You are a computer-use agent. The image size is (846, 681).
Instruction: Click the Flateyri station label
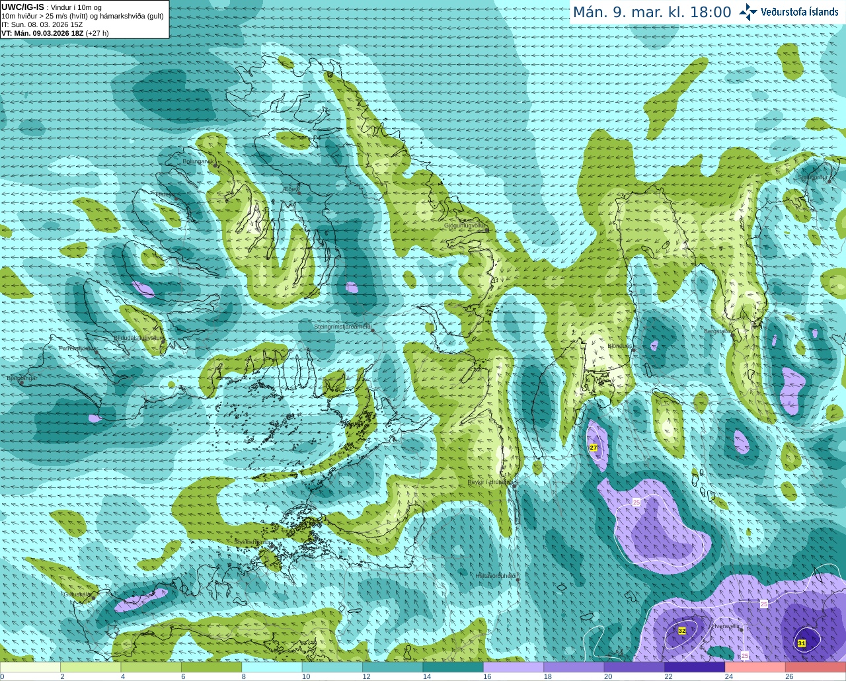[x=164, y=194]
